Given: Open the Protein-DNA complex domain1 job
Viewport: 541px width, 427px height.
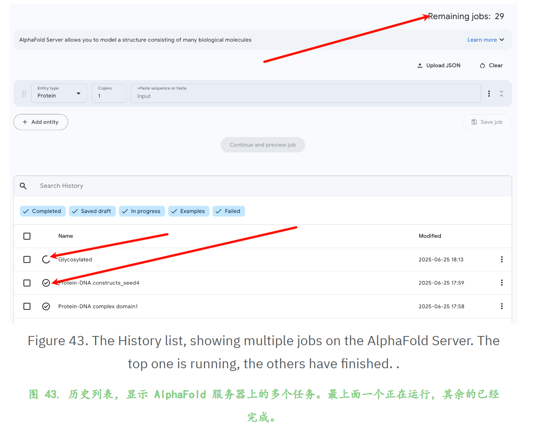Looking at the screenshot, I should [x=98, y=306].
